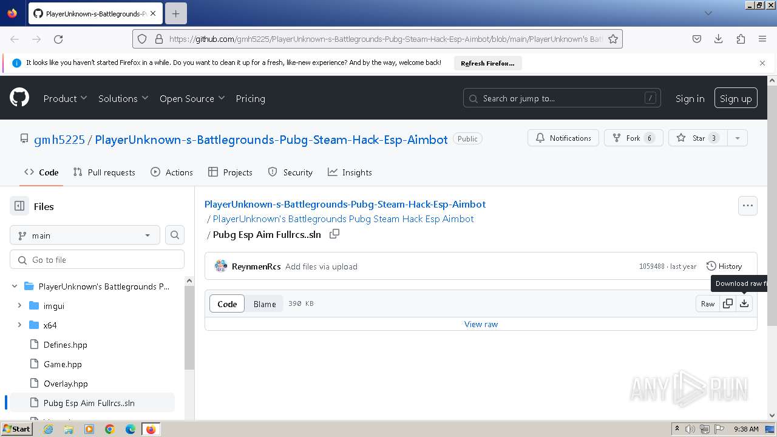Open the Projects tab

point(230,172)
